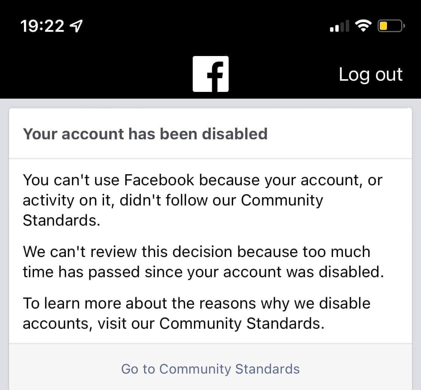Tap the location services arrow icon
This screenshot has width=421, height=390.
[x=77, y=26]
